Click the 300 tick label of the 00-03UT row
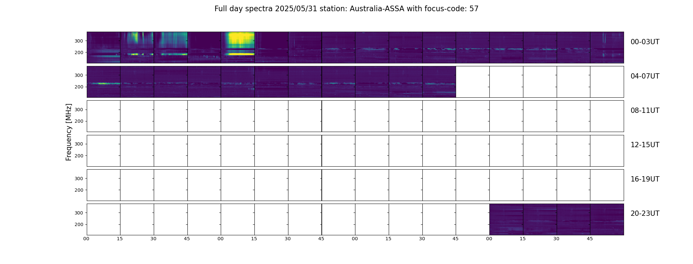 79,41
